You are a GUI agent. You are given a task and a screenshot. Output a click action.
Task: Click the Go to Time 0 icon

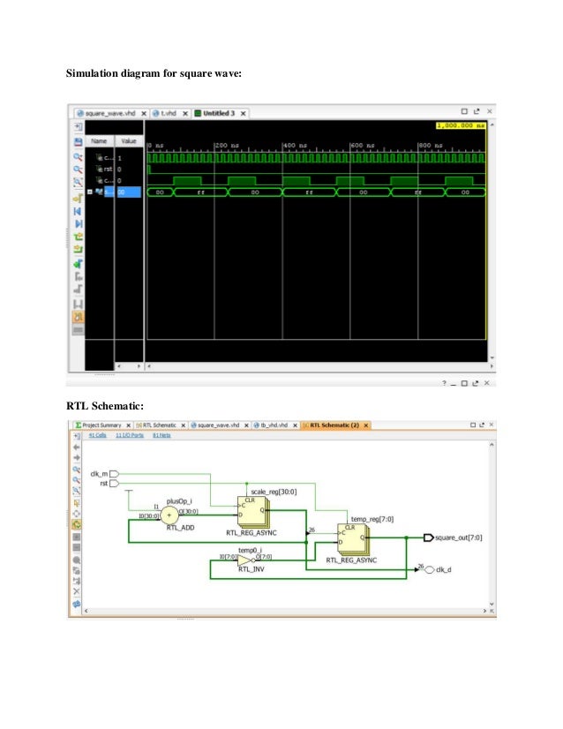click(x=79, y=212)
